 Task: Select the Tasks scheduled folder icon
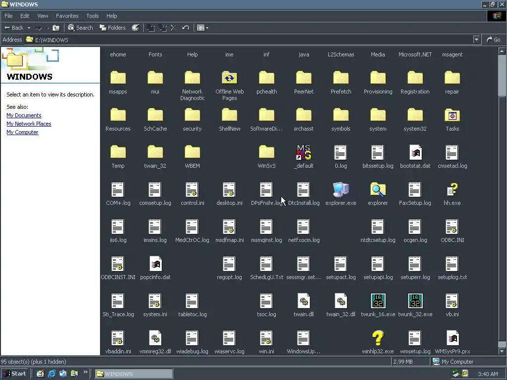tap(452, 115)
